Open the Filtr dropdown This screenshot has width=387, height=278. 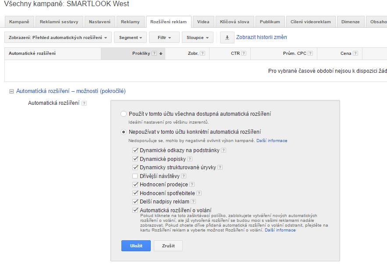[164, 38]
